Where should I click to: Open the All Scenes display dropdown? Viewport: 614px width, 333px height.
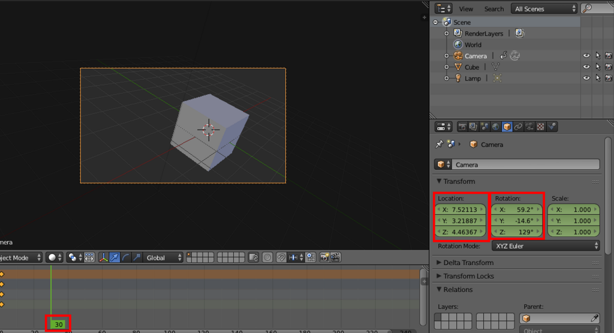tap(544, 8)
